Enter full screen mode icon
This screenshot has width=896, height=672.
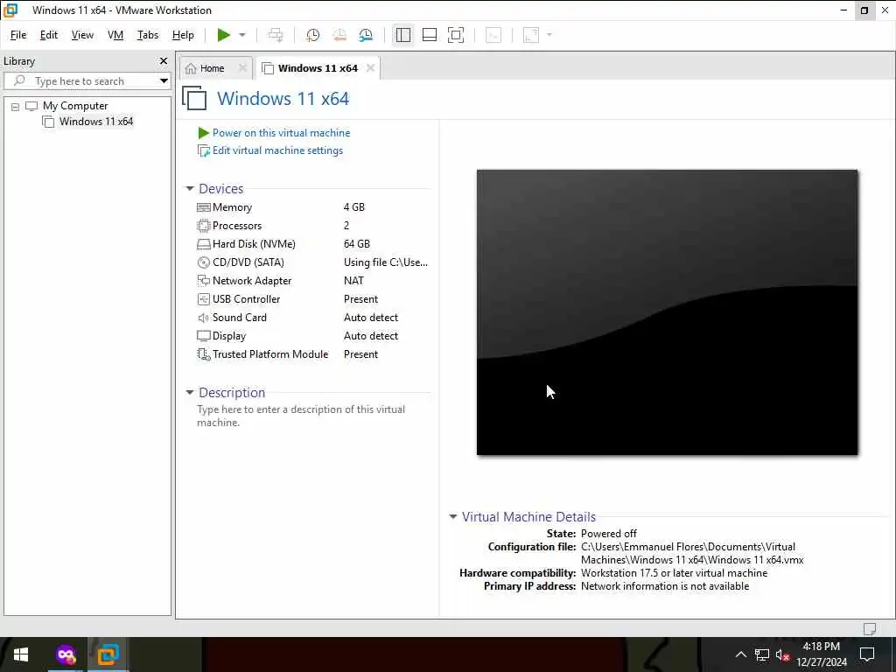[x=455, y=35]
